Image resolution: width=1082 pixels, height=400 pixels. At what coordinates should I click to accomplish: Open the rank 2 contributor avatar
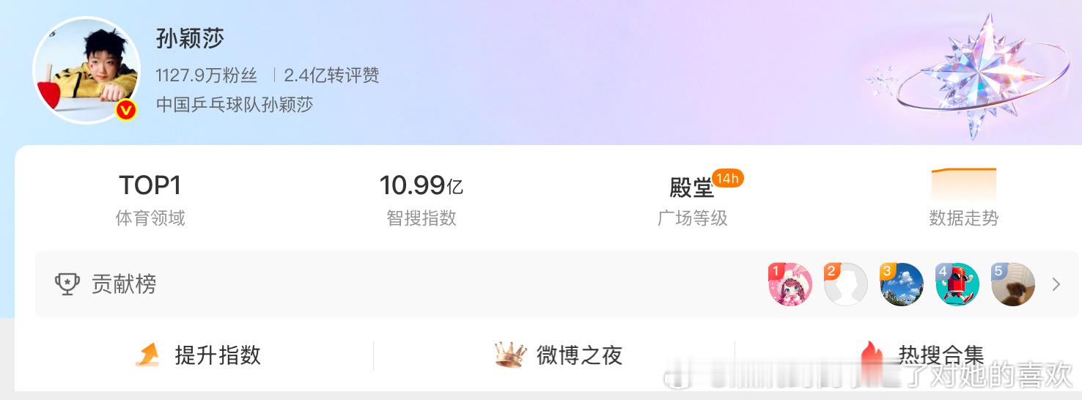[x=846, y=284]
